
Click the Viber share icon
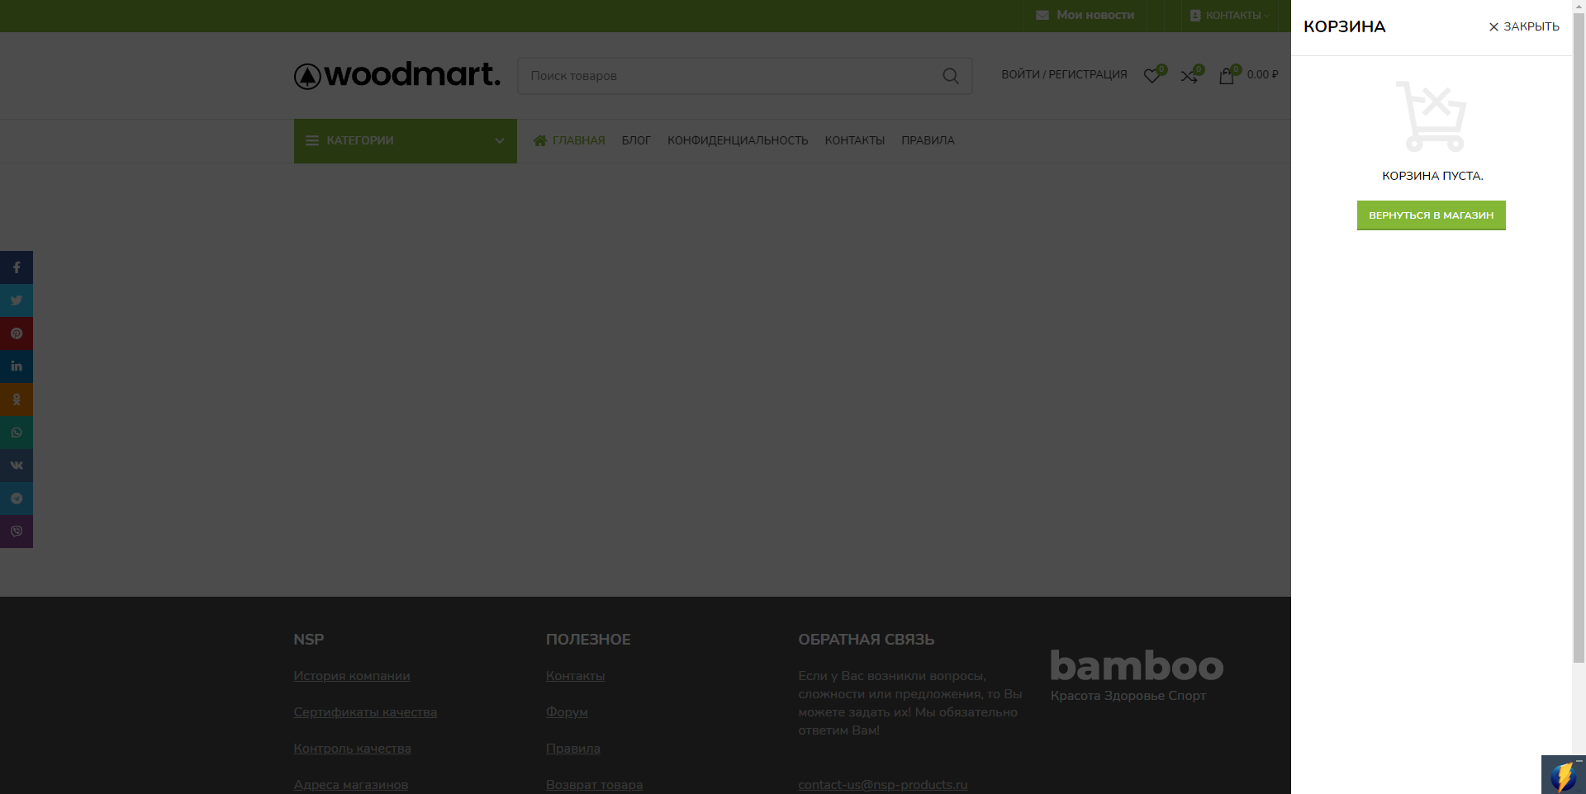[17, 532]
